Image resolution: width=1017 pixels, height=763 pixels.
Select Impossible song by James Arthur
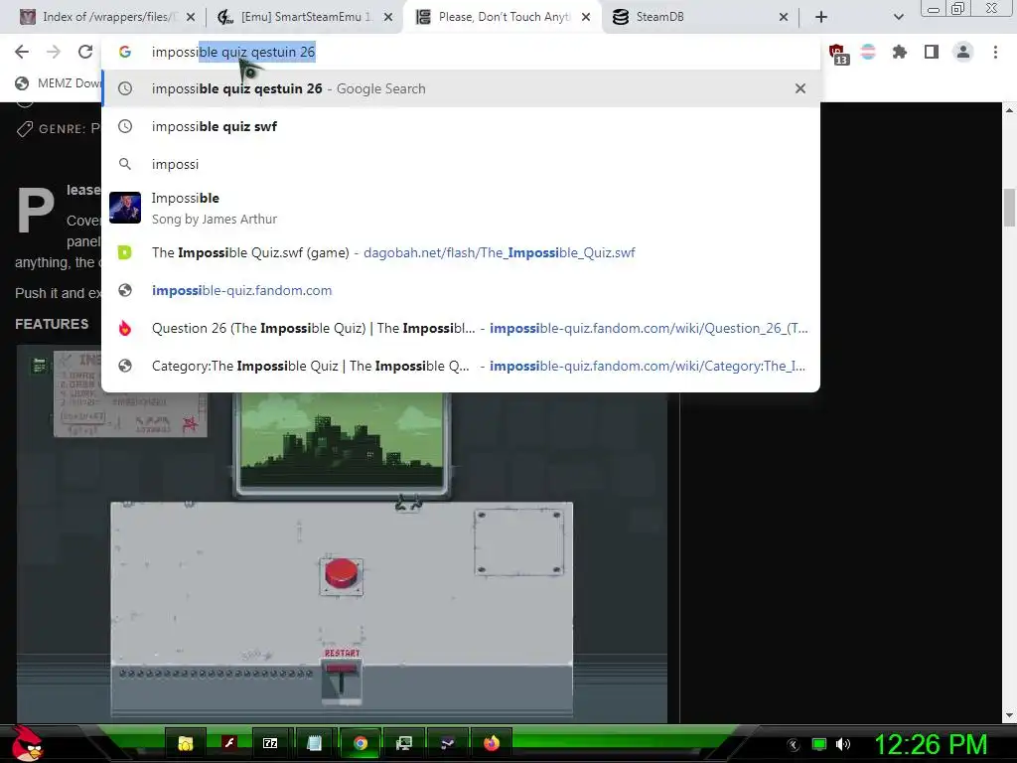(461, 208)
